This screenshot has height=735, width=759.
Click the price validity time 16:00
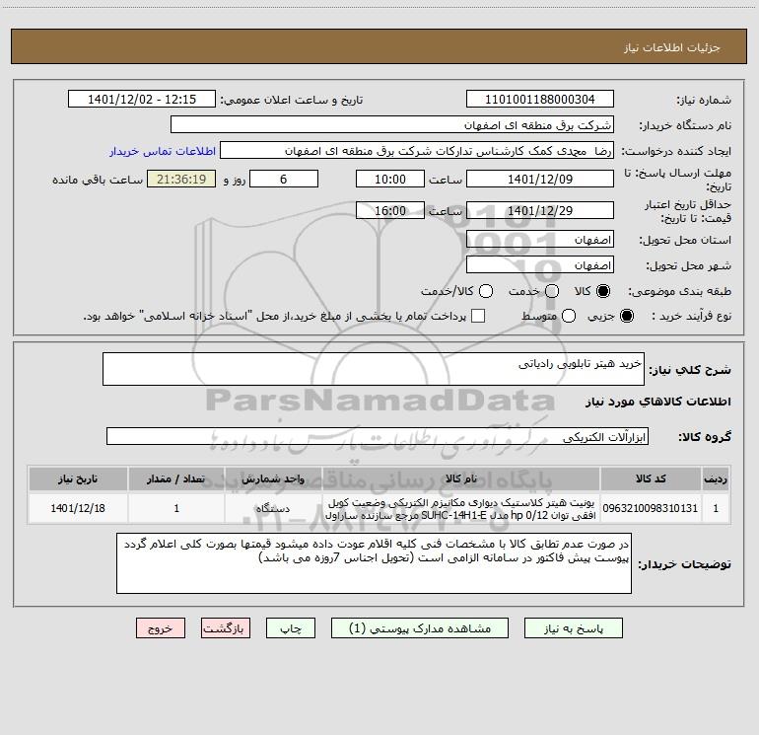tap(390, 210)
